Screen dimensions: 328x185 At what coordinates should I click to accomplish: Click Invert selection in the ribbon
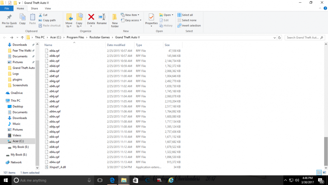click(x=189, y=26)
